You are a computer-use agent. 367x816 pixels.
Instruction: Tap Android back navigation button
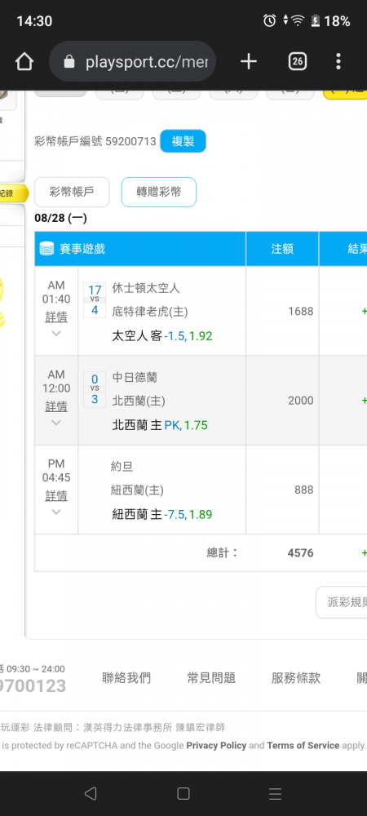90,793
